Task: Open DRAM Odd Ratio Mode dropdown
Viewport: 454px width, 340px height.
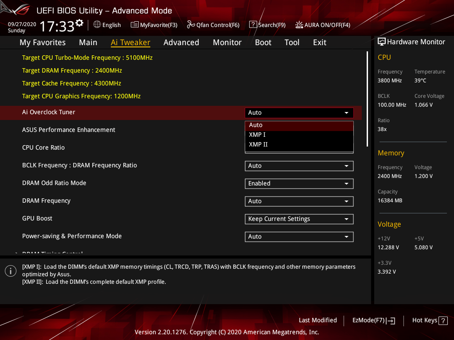Action: 299,184
